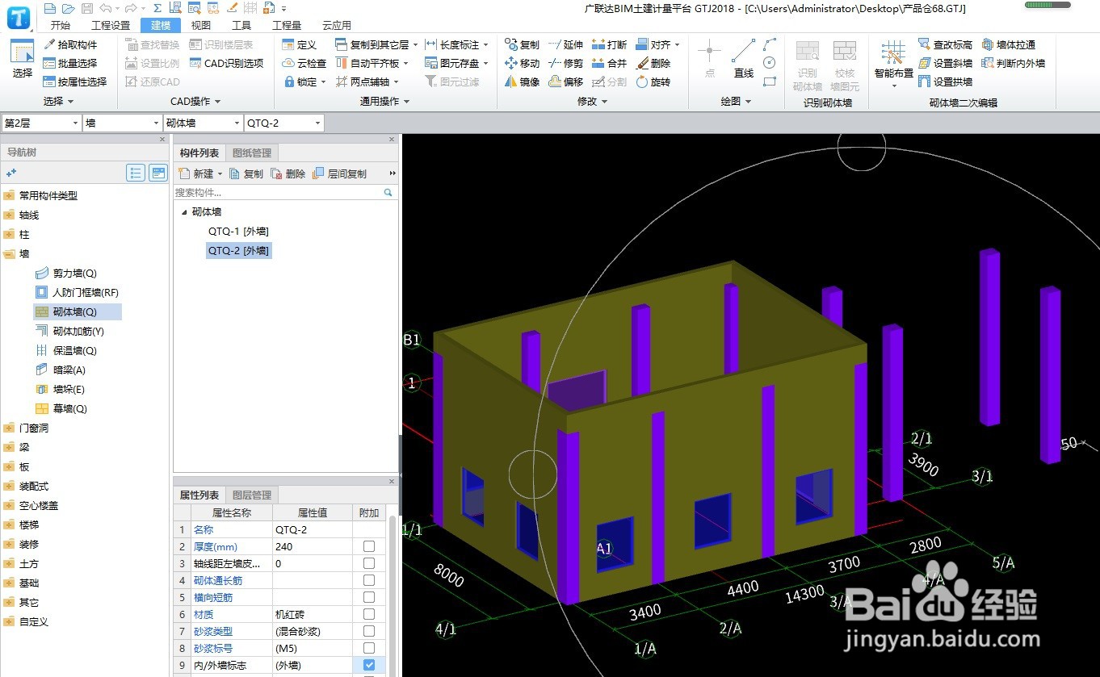The image size is (1100, 677).
Task: Choose the 合并 merge tool
Action: tap(609, 63)
